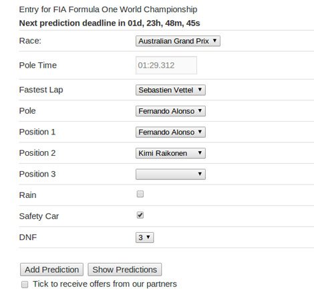This screenshot has height=299, width=314.
Task: Open the Position 1 driver dropdown
Action: point(170,132)
